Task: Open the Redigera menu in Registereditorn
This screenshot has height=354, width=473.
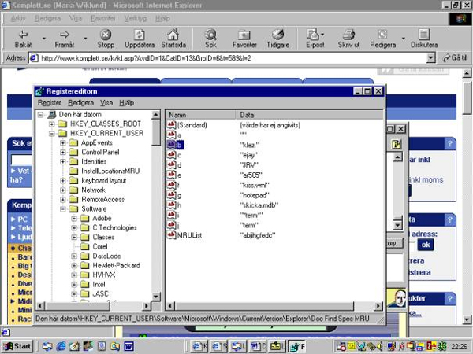Action: click(x=81, y=103)
